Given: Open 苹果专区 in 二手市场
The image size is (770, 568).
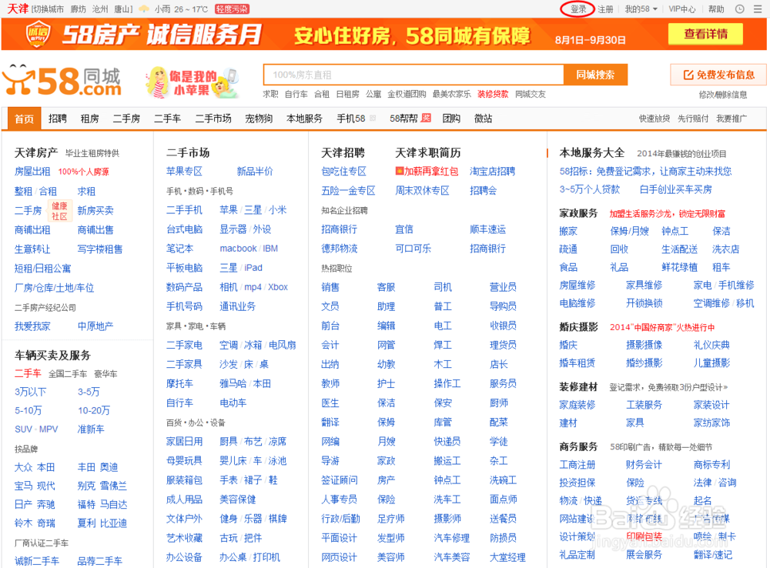Looking at the screenshot, I should click(x=184, y=172).
